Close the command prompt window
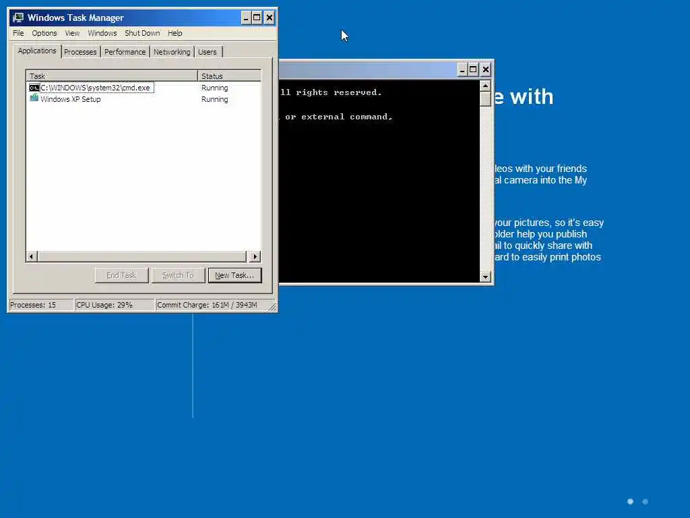This screenshot has width=690, height=518. (x=485, y=69)
